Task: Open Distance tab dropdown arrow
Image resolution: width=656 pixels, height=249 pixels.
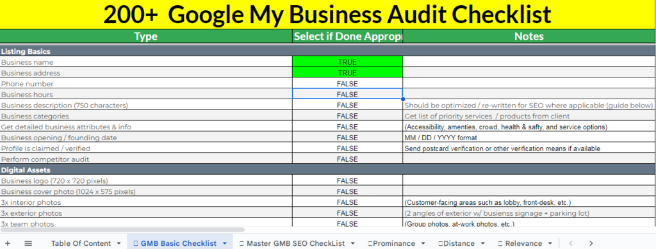Action: click(x=482, y=244)
